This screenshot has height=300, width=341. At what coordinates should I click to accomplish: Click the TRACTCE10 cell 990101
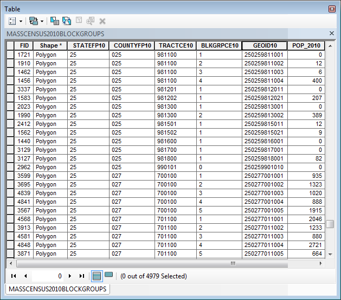coord(176,167)
